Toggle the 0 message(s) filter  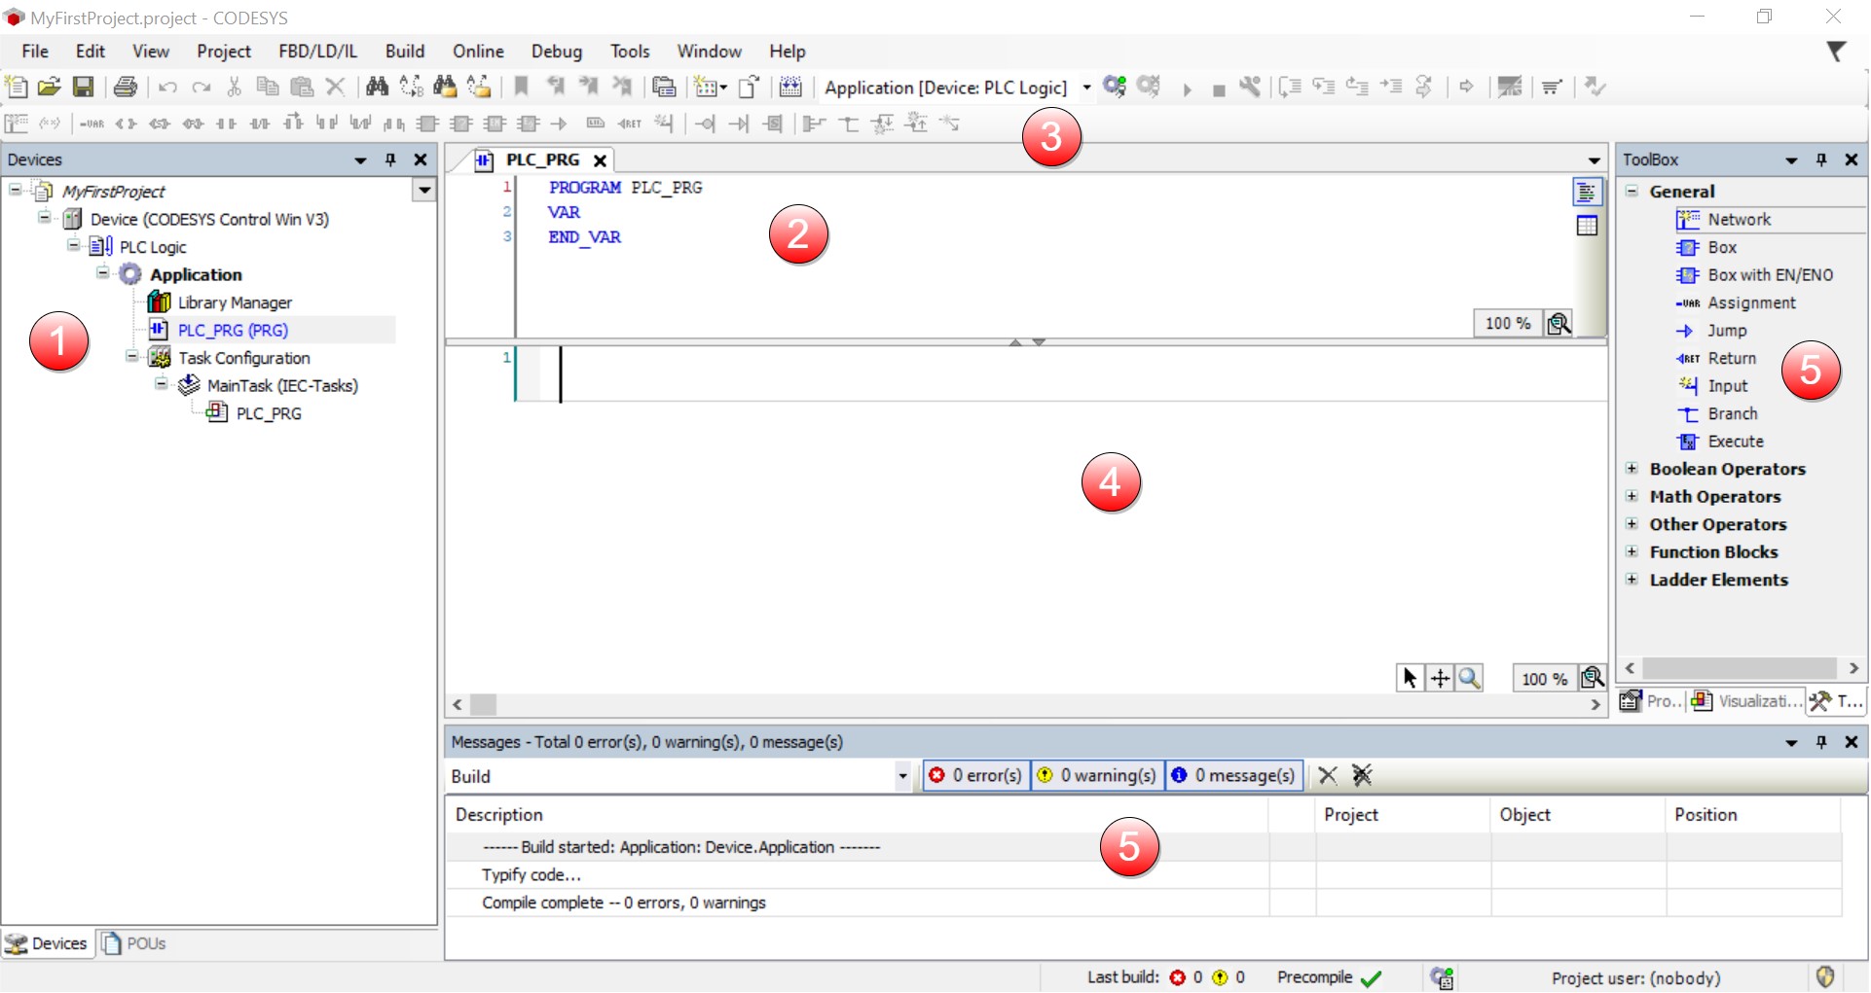point(1233,776)
